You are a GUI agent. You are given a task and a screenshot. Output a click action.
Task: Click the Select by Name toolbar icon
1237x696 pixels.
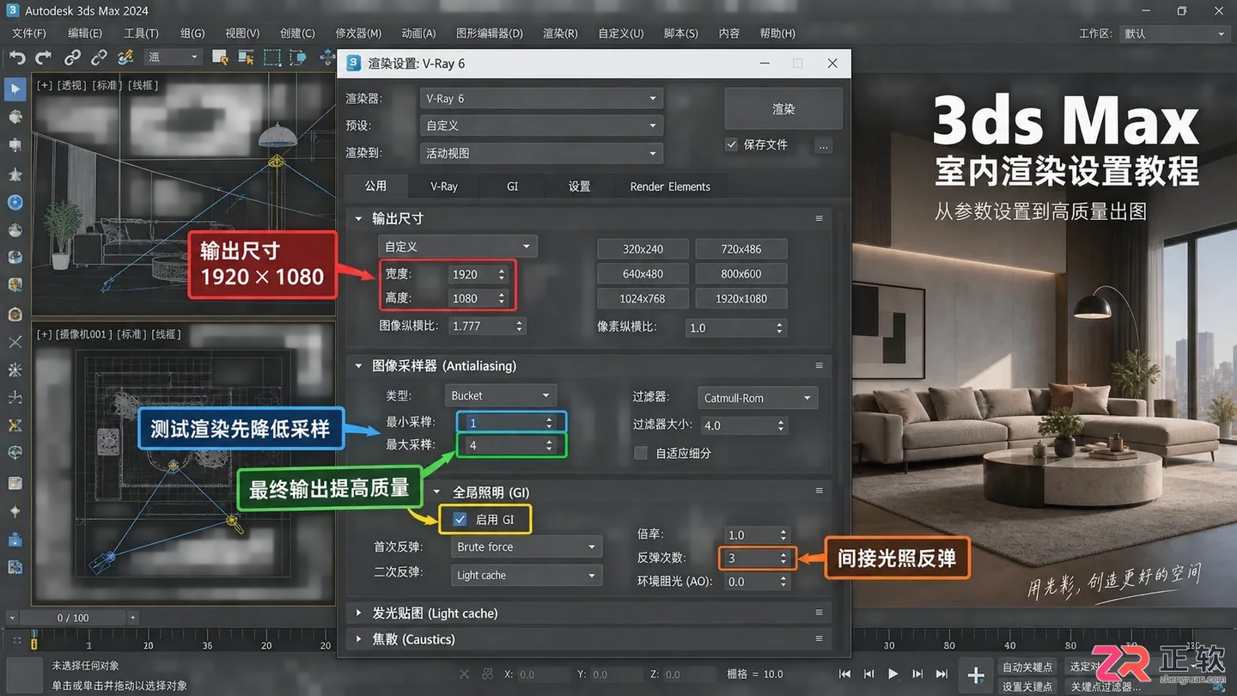246,58
